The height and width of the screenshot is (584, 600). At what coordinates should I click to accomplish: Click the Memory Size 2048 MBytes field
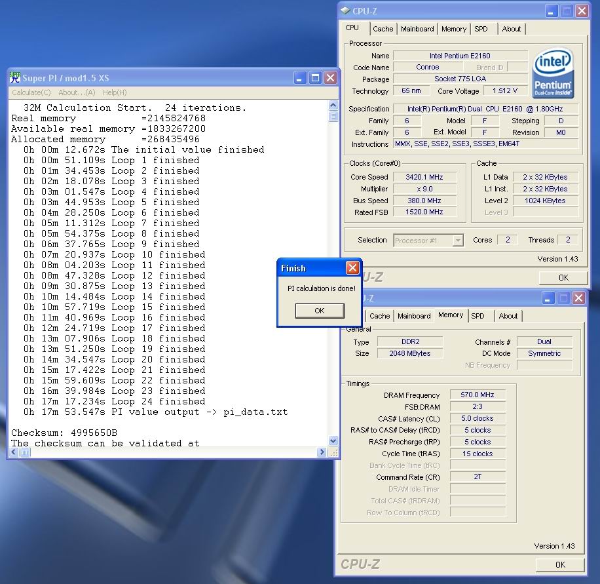410,353
